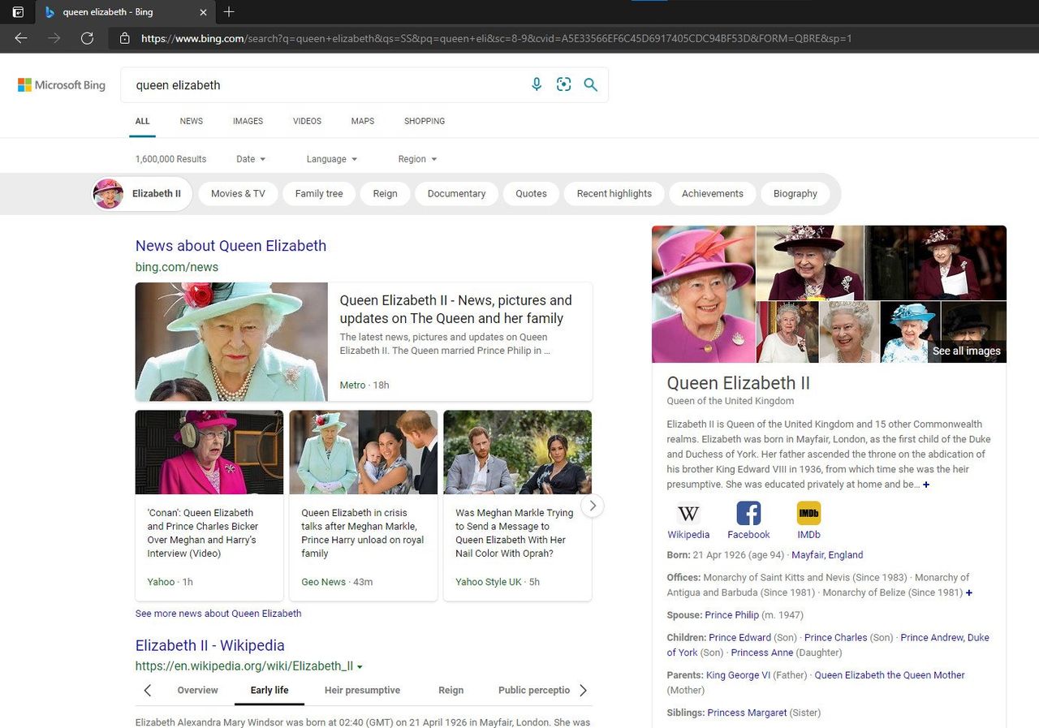The height and width of the screenshot is (728, 1039).
Task: Click the browser forward arrow
Action: click(54, 38)
